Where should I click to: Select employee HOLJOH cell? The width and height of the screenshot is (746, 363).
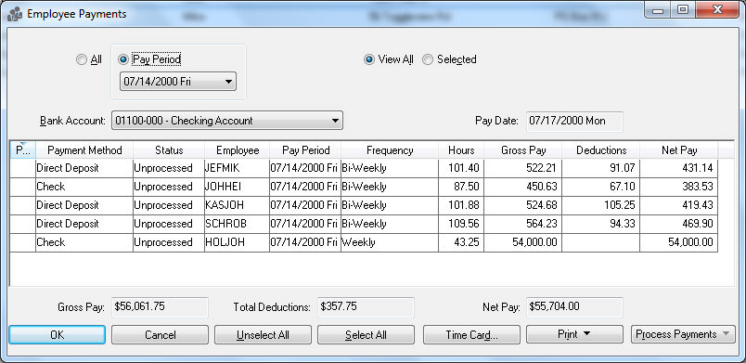(x=237, y=242)
